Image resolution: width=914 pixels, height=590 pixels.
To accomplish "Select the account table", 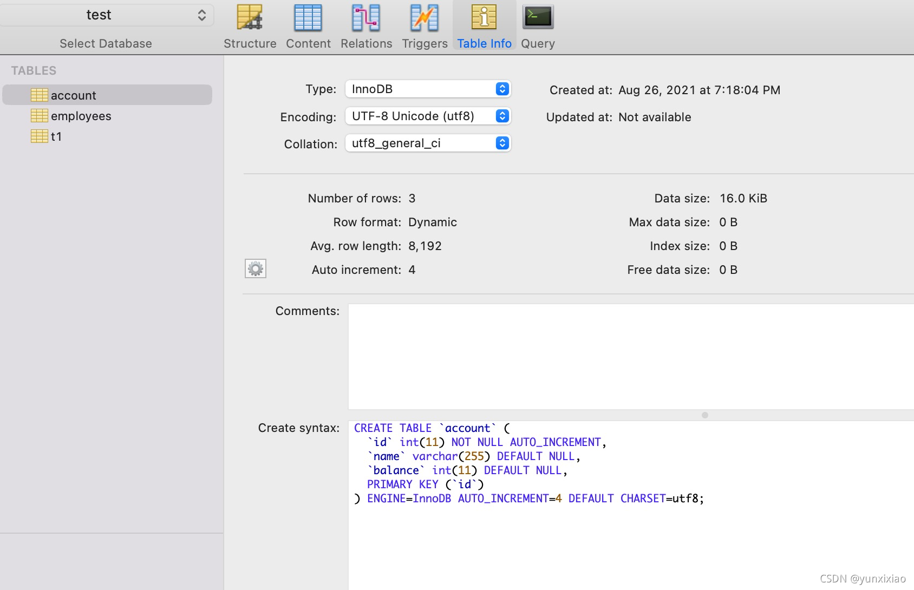I will click(x=74, y=95).
